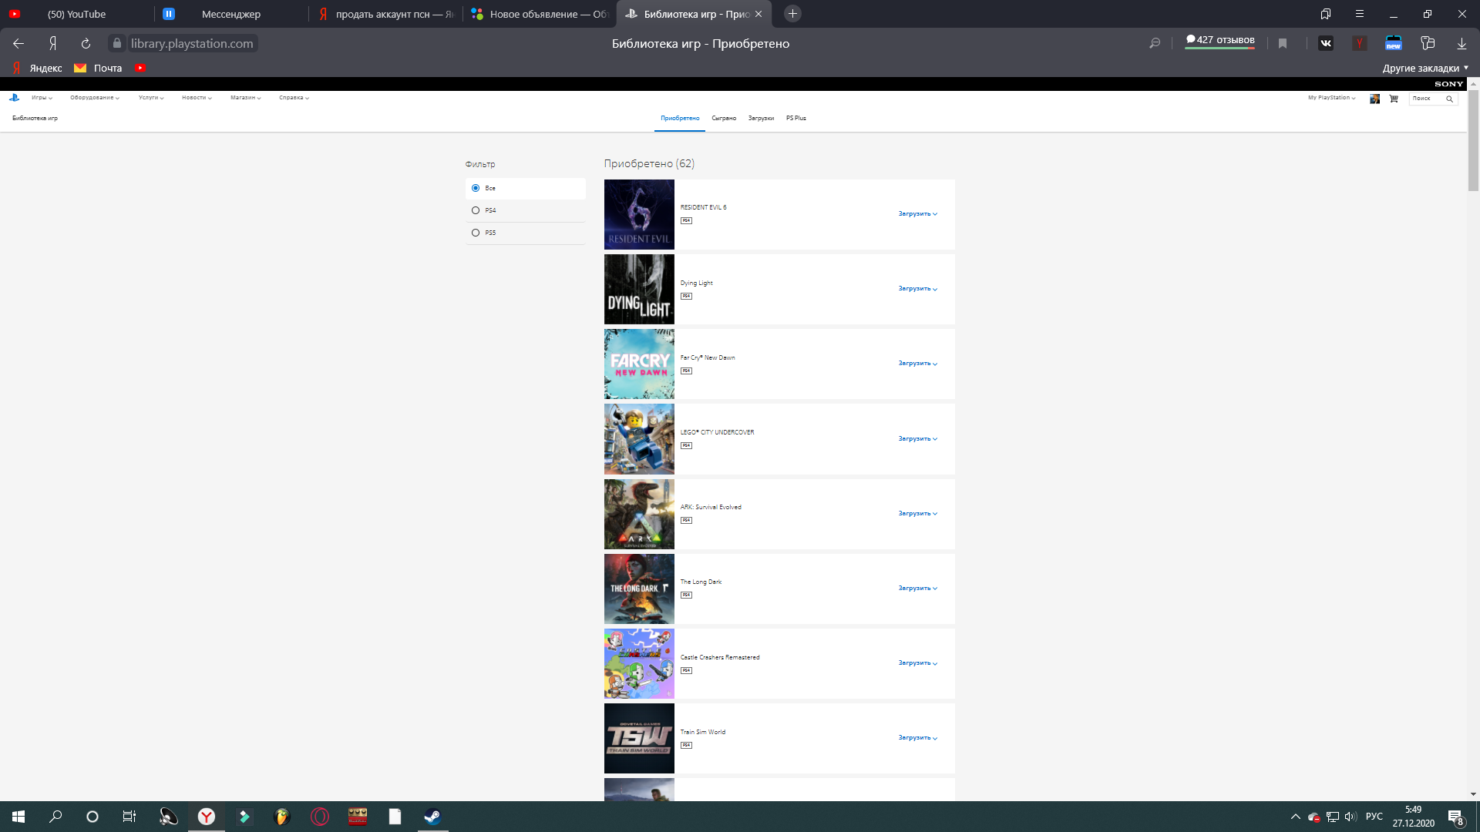Click the library.playstation.com address bar

coord(192,44)
